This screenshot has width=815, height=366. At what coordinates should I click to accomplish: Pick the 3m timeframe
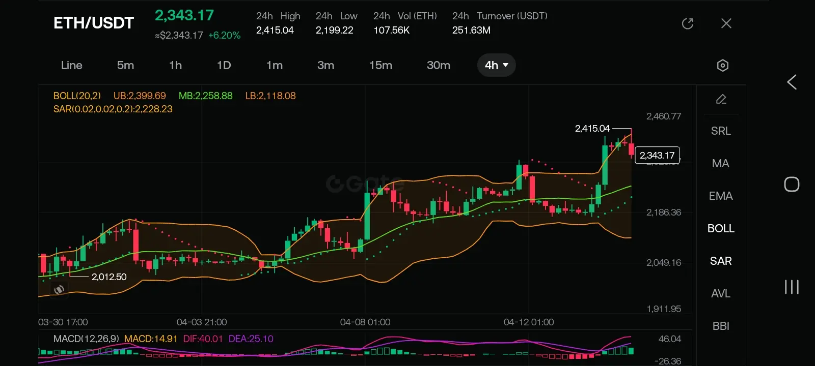(x=326, y=65)
